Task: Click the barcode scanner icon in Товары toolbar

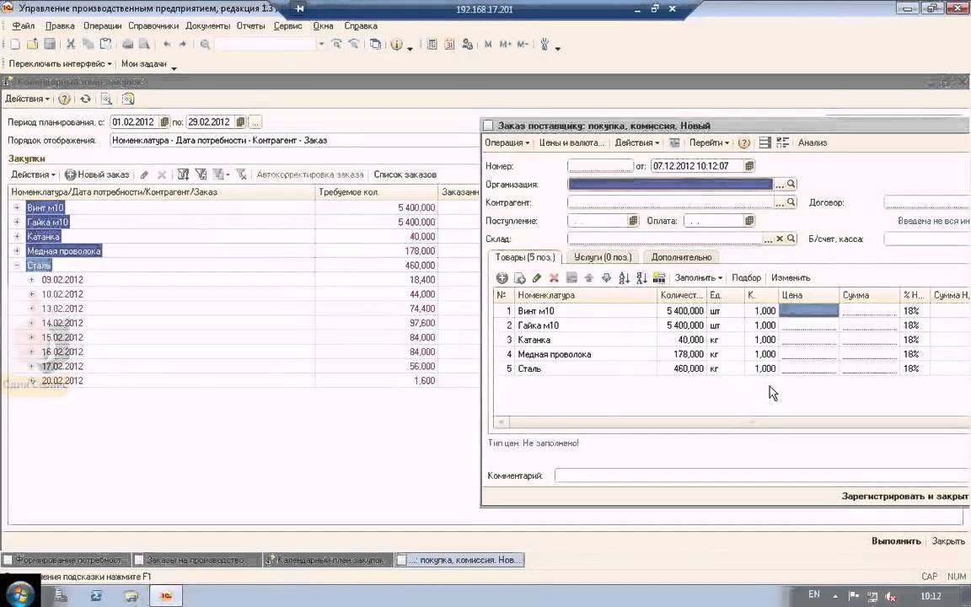Action: click(659, 278)
